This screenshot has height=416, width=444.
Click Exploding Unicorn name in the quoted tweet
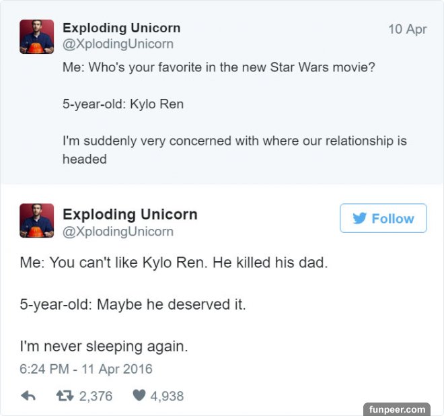[121, 28]
